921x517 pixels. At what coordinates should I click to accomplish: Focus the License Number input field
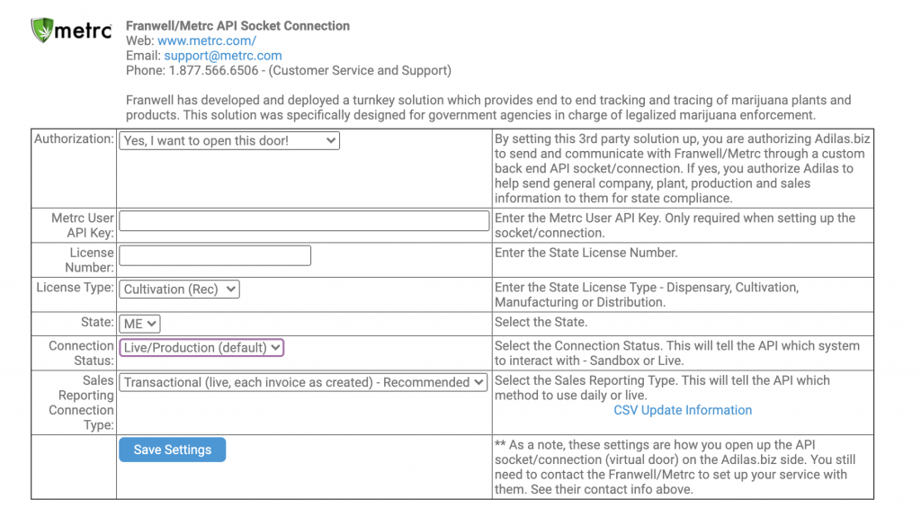215,255
